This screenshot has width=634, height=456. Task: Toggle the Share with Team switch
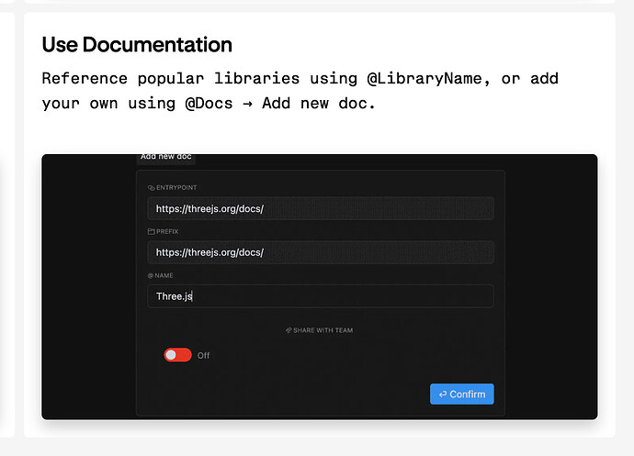(x=177, y=355)
